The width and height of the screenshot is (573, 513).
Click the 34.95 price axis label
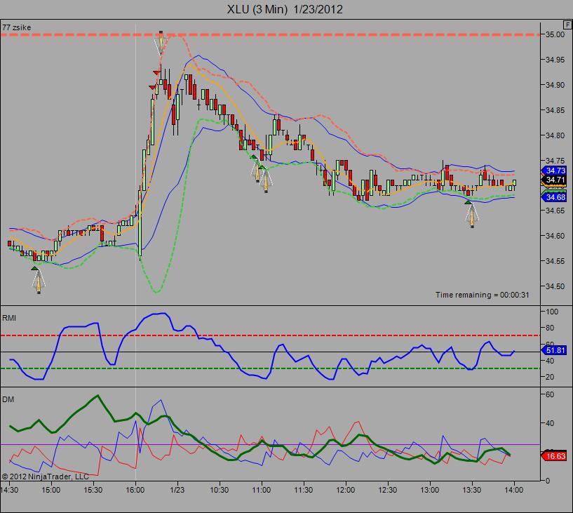point(555,60)
